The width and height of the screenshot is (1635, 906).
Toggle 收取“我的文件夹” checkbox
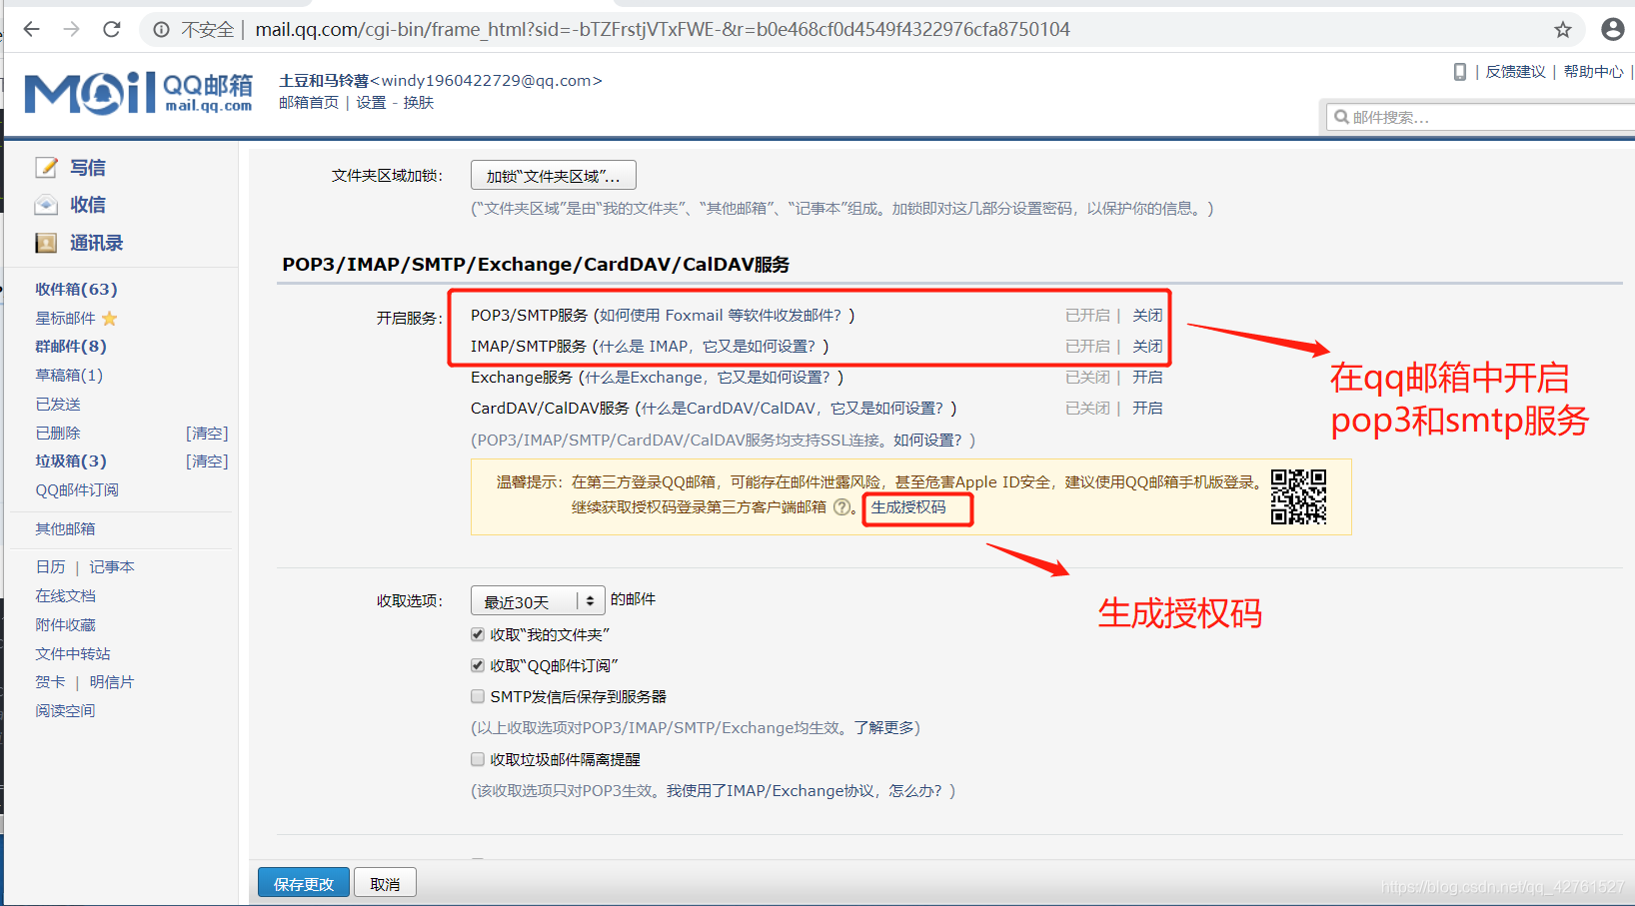pyautogui.click(x=478, y=634)
